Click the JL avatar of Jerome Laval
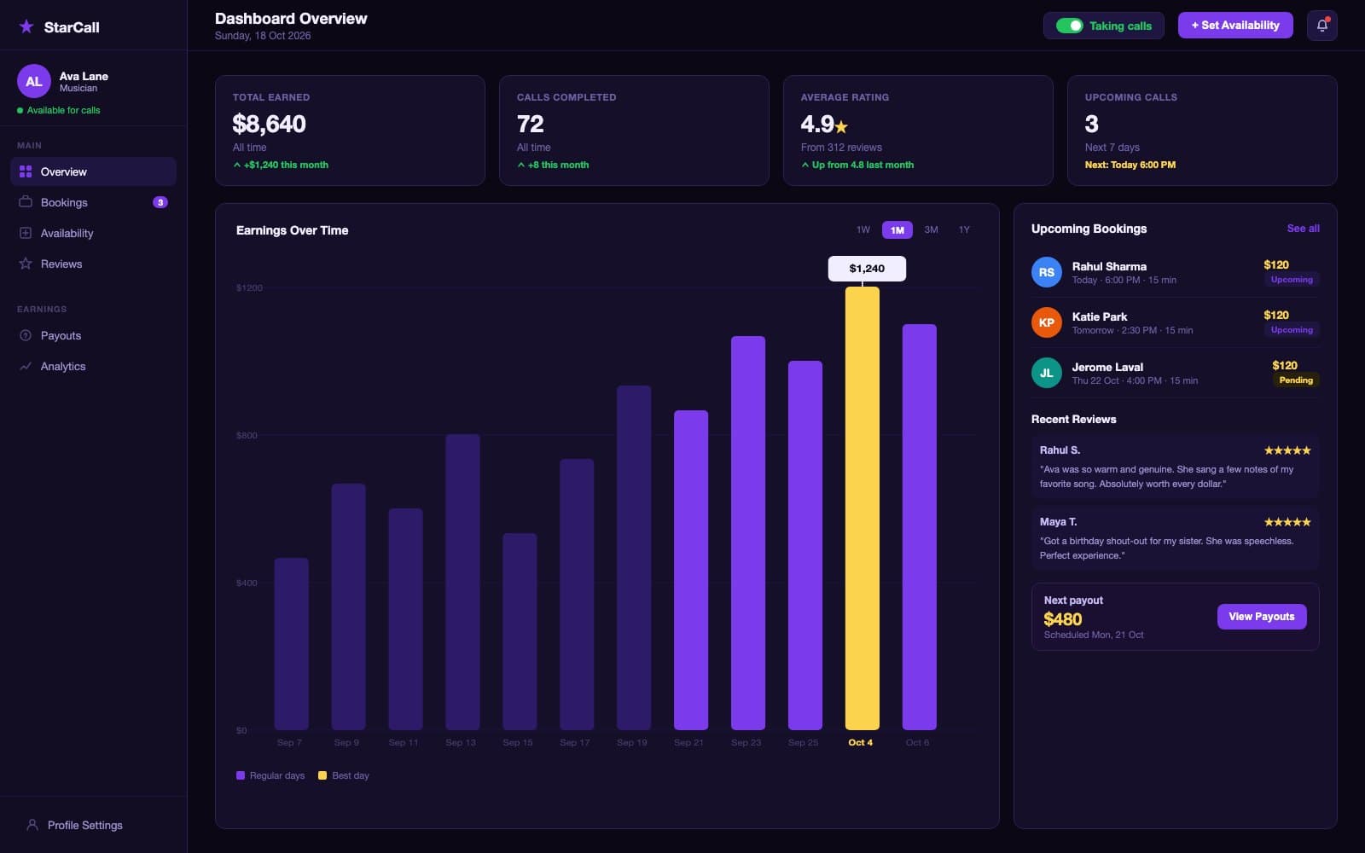 (1047, 373)
